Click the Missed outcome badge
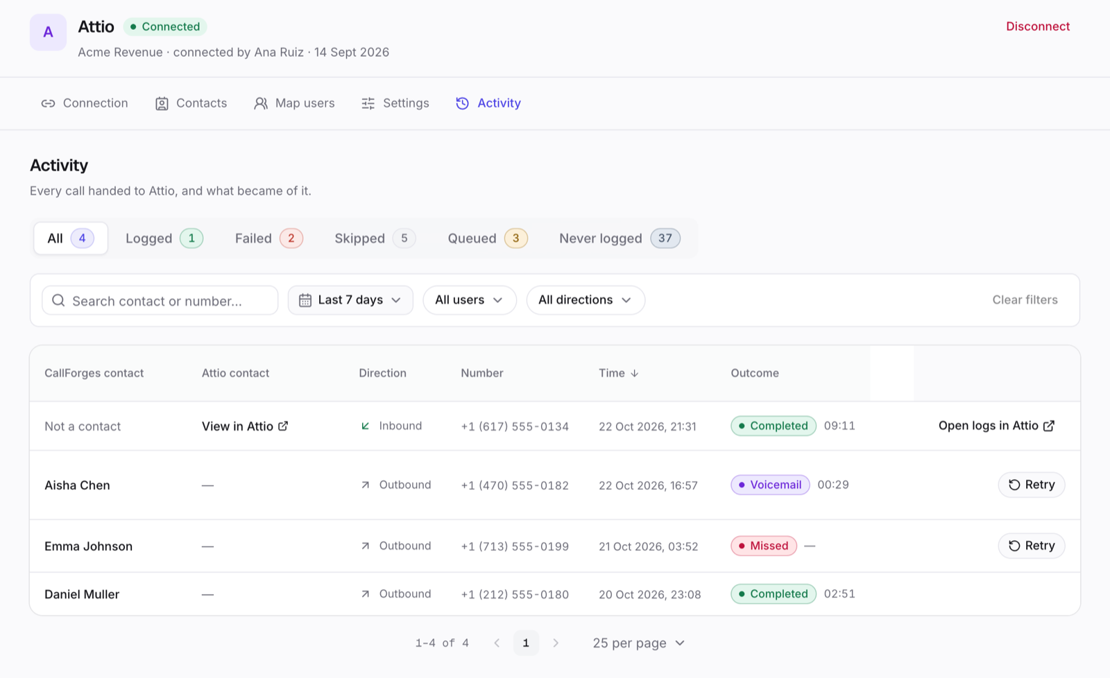Screen dimensions: 1110x678 click(764, 546)
